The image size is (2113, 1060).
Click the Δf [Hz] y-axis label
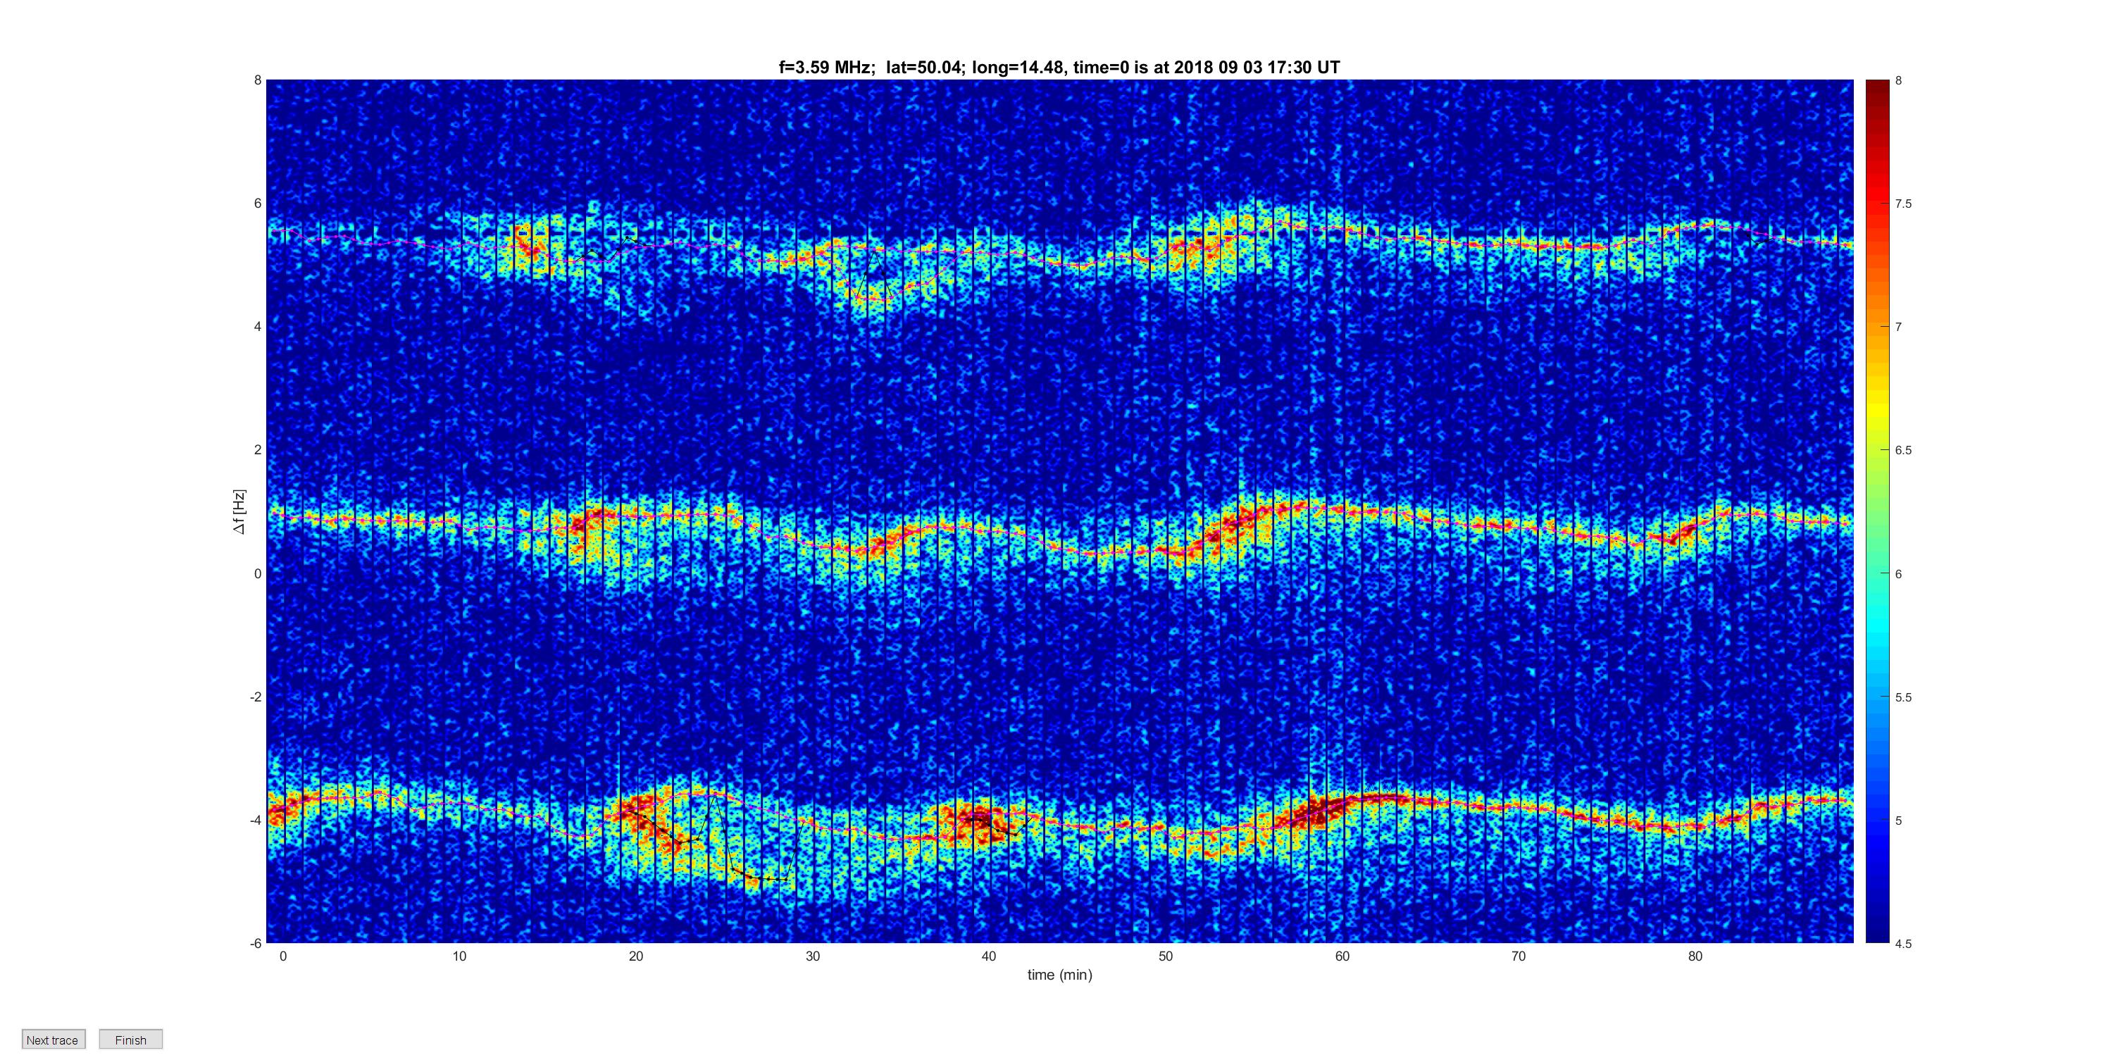click(239, 512)
